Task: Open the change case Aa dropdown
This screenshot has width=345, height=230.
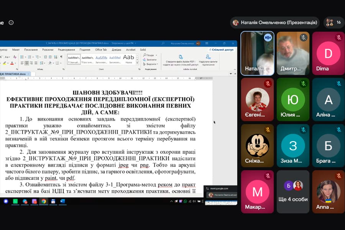Action: coord(7,57)
